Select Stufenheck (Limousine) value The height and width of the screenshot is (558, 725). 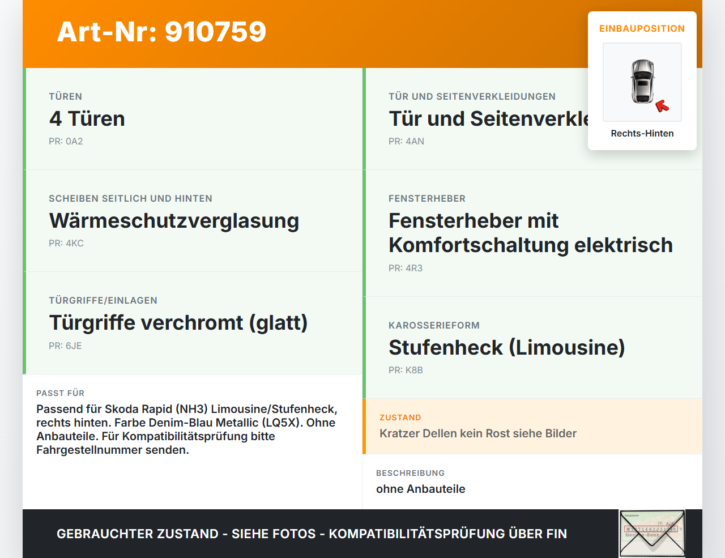(x=507, y=347)
